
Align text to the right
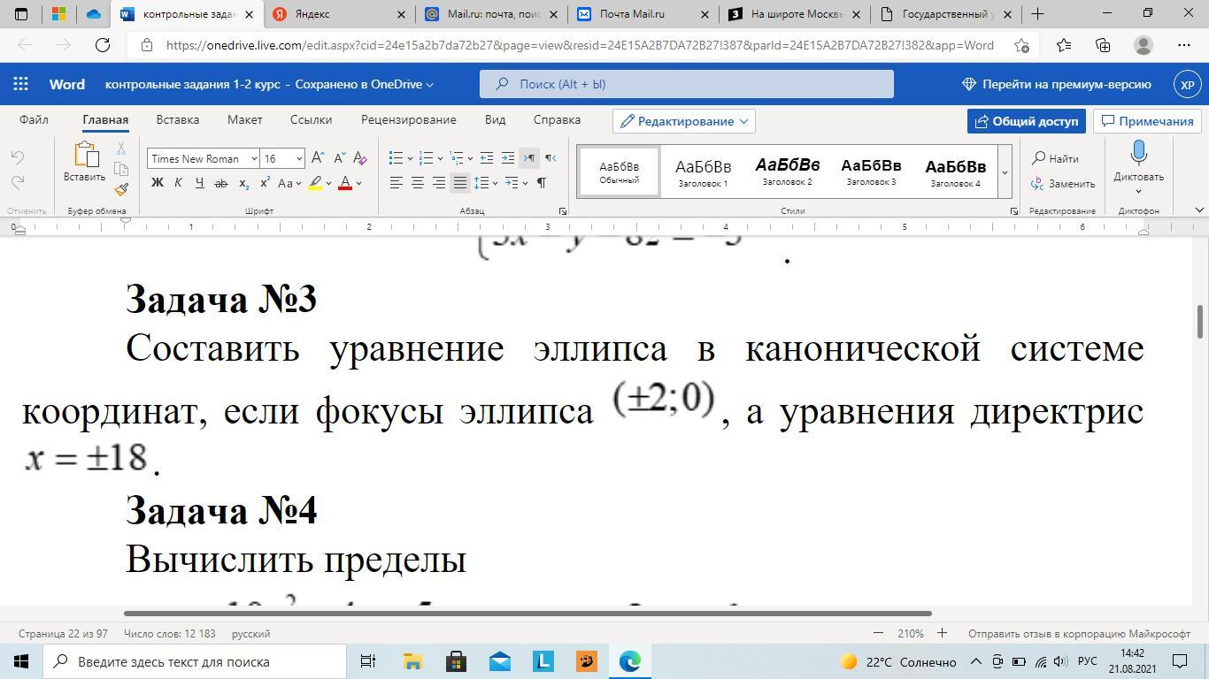[x=438, y=183]
